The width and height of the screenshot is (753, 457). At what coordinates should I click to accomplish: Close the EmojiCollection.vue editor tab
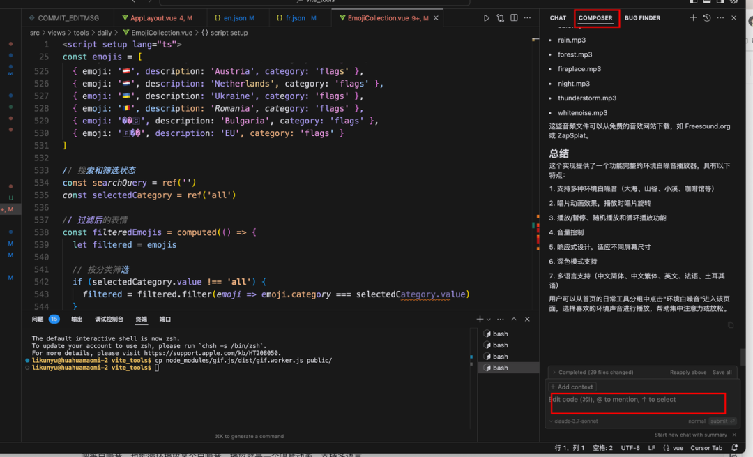coord(436,17)
